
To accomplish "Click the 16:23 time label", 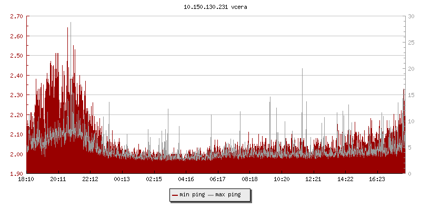I will pos(377,180).
